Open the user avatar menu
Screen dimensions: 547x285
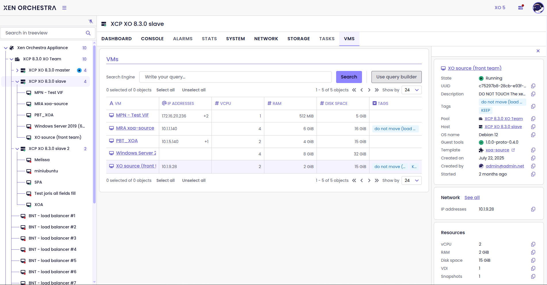click(538, 8)
